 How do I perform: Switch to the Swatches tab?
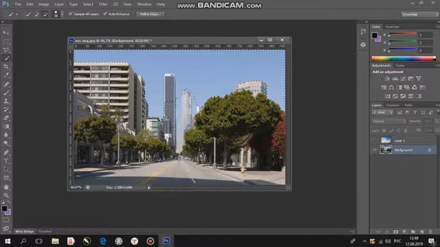(x=393, y=27)
